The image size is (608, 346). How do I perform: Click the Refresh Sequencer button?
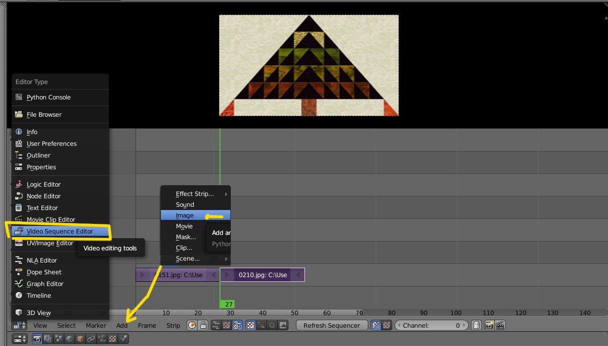pyautogui.click(x=332, y=325)
